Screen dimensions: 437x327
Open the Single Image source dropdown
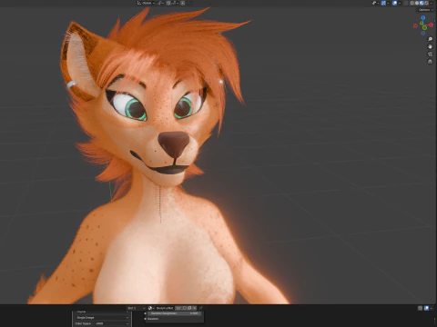click(102, 318)
